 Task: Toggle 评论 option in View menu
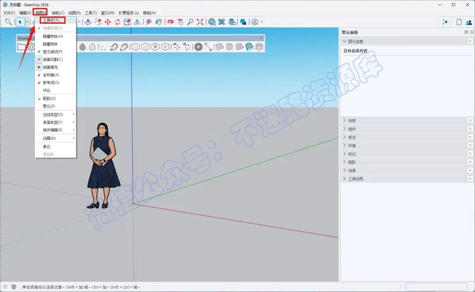55,90
